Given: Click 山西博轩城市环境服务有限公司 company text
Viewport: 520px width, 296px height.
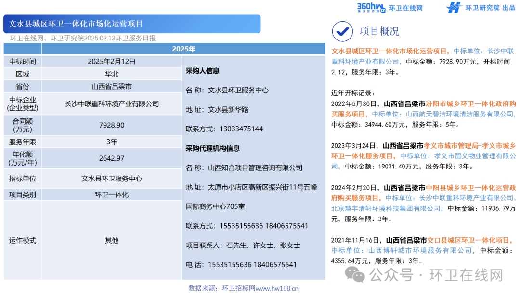Looking at the screenshot, I should coord(420,251).
